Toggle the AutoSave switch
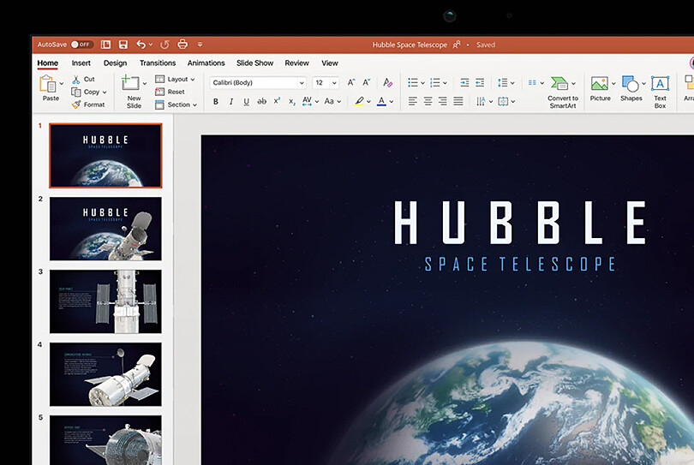 point(81,45)
